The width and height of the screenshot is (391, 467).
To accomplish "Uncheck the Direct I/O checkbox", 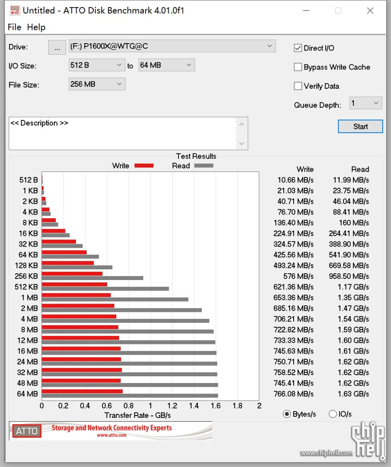I will [298, 48].
